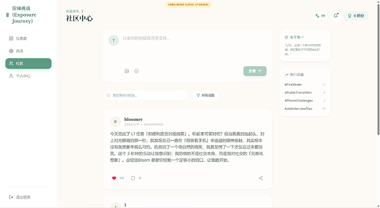Open the emoji picker icon
The image size is (380, 208).
coord(137,71)
